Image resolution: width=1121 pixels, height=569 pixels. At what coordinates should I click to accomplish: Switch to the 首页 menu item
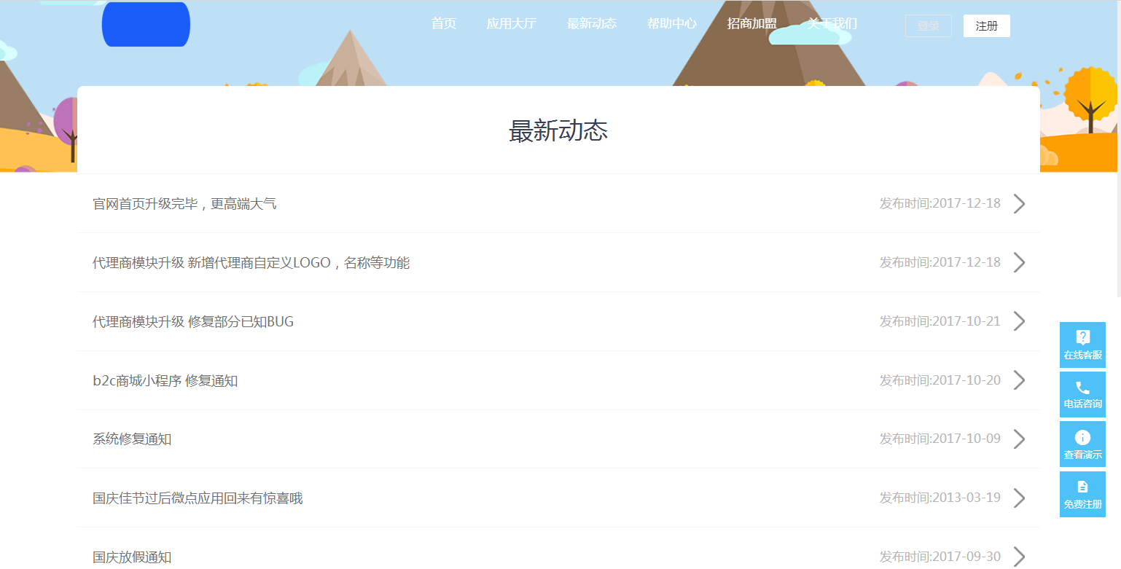(444, 23)
